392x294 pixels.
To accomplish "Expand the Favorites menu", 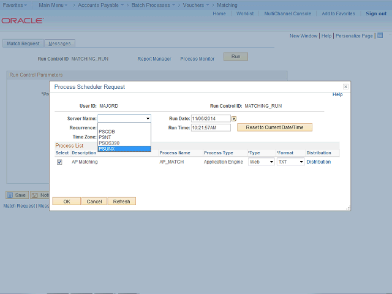I will tap(15, 5).
